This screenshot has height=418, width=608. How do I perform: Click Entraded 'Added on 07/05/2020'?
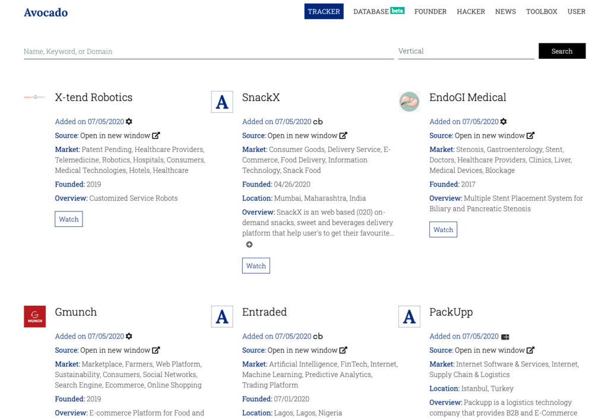277,336
